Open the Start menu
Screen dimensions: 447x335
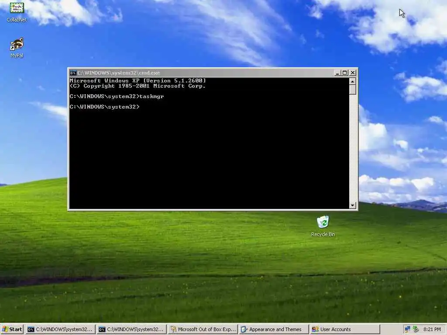[x=12, y=329]
